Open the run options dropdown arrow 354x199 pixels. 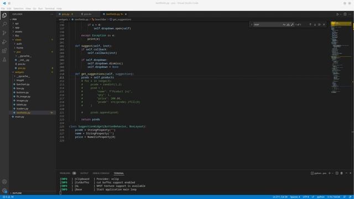(x=341, y=14)
